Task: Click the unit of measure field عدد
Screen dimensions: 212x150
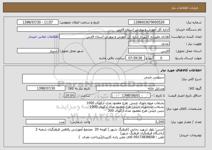Action: 45,122
